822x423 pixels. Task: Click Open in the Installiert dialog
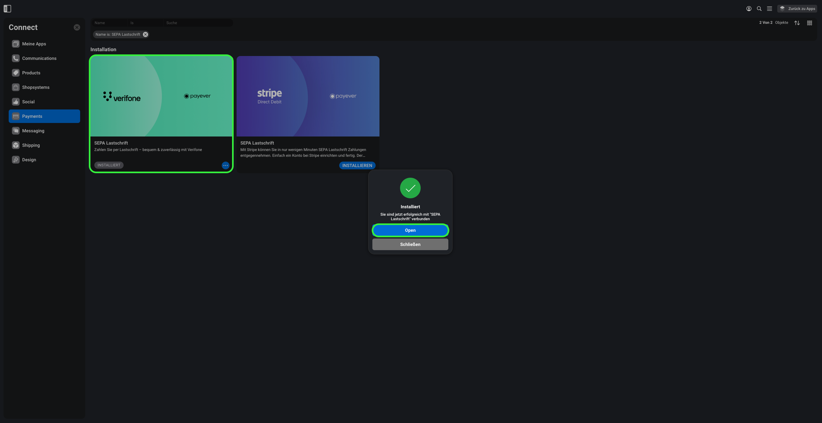click(x=410, y=230)
